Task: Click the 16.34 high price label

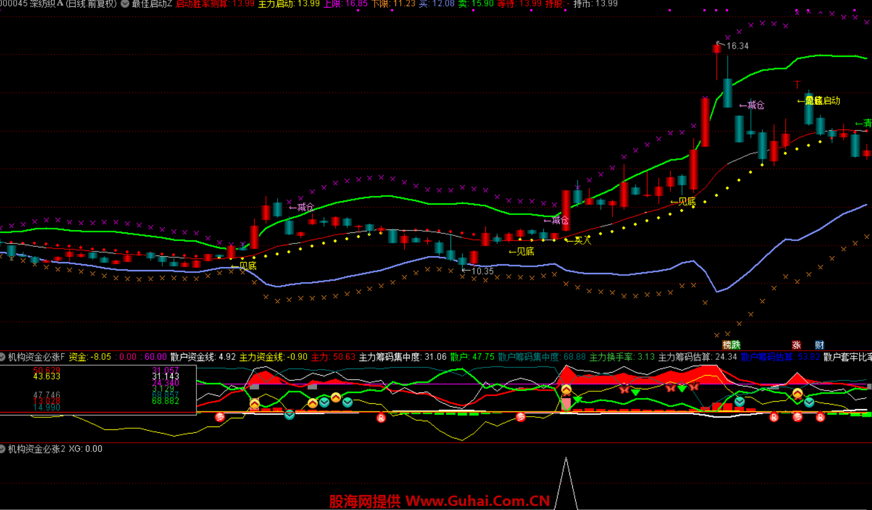Action: (737, 46)
